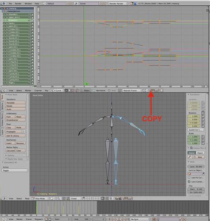Open the Grease Pencil side tab

click(2, 120)
